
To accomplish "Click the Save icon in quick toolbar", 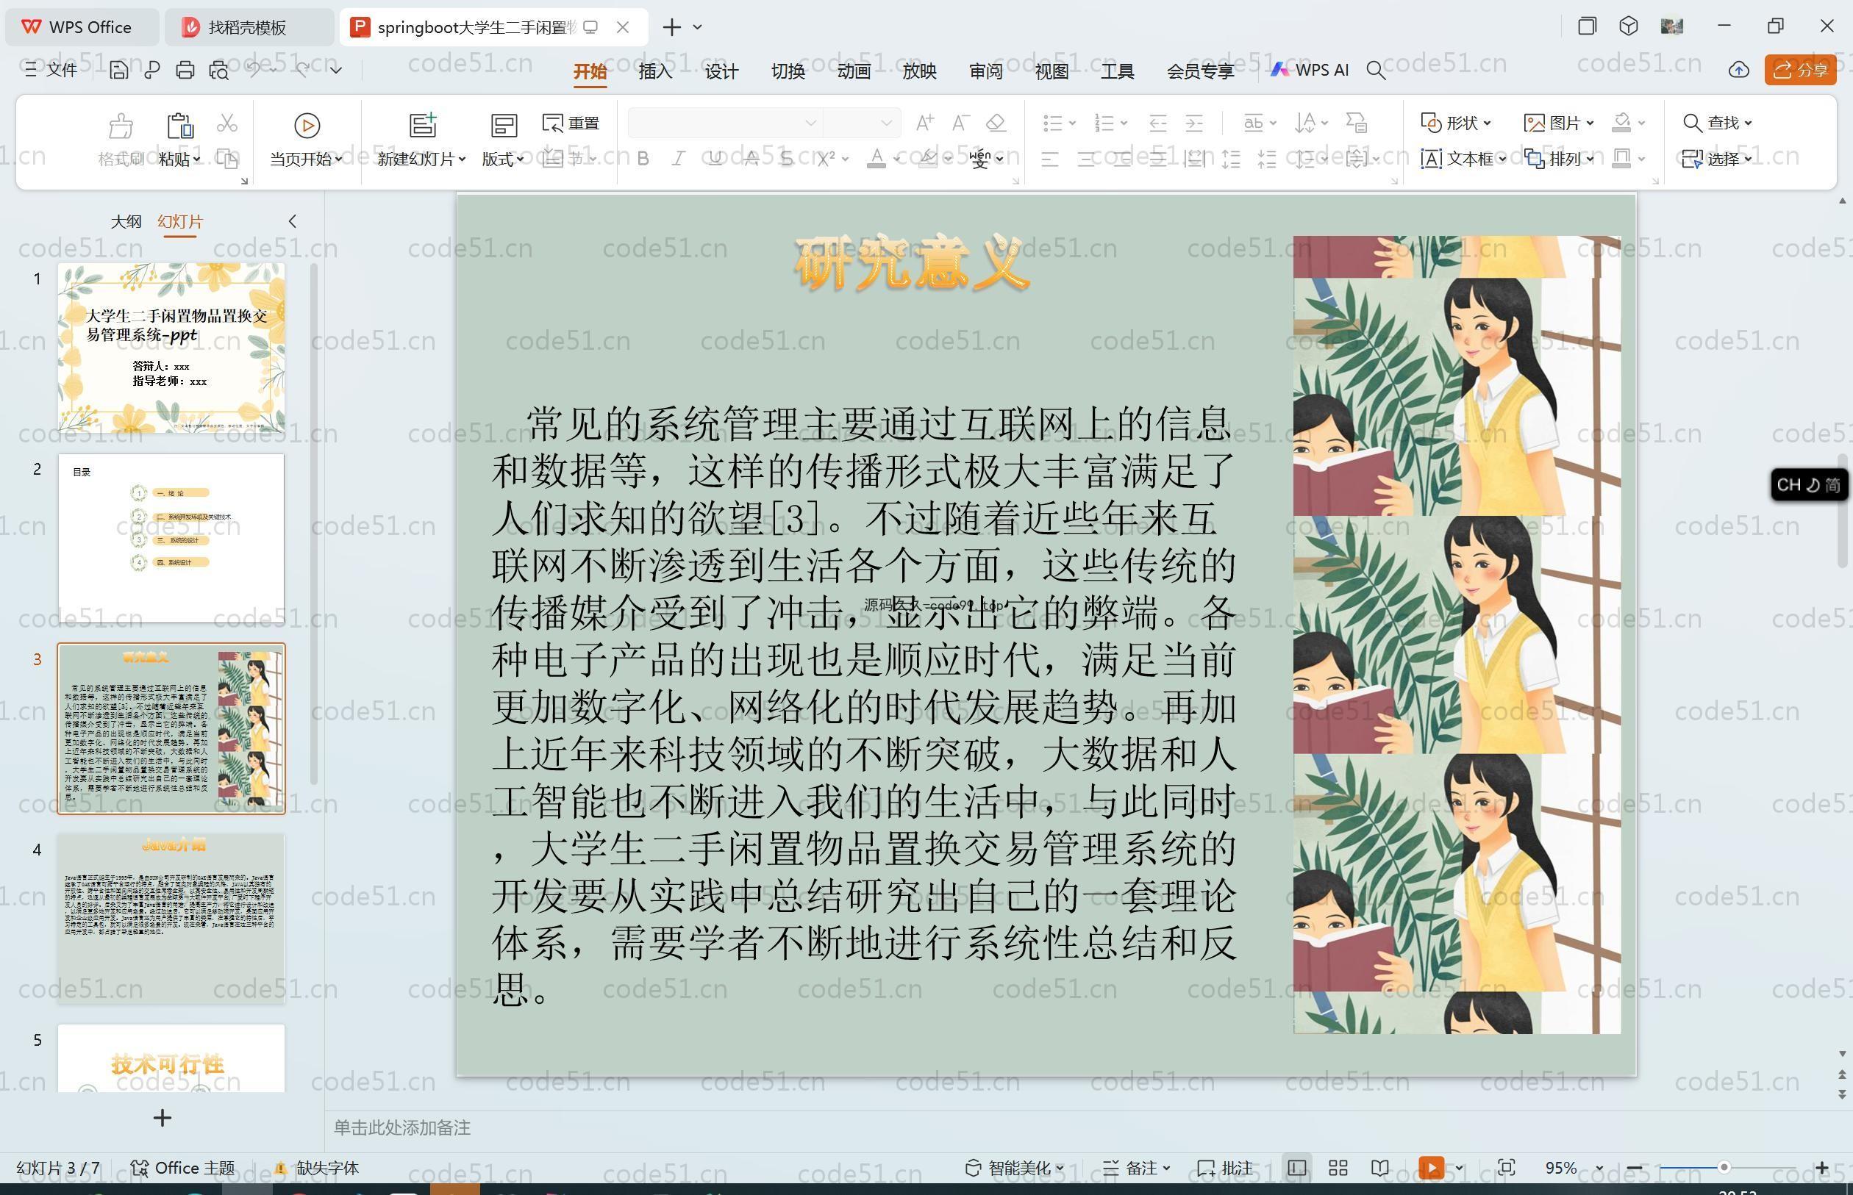I will pyautogui.click(x=119, y=71).
